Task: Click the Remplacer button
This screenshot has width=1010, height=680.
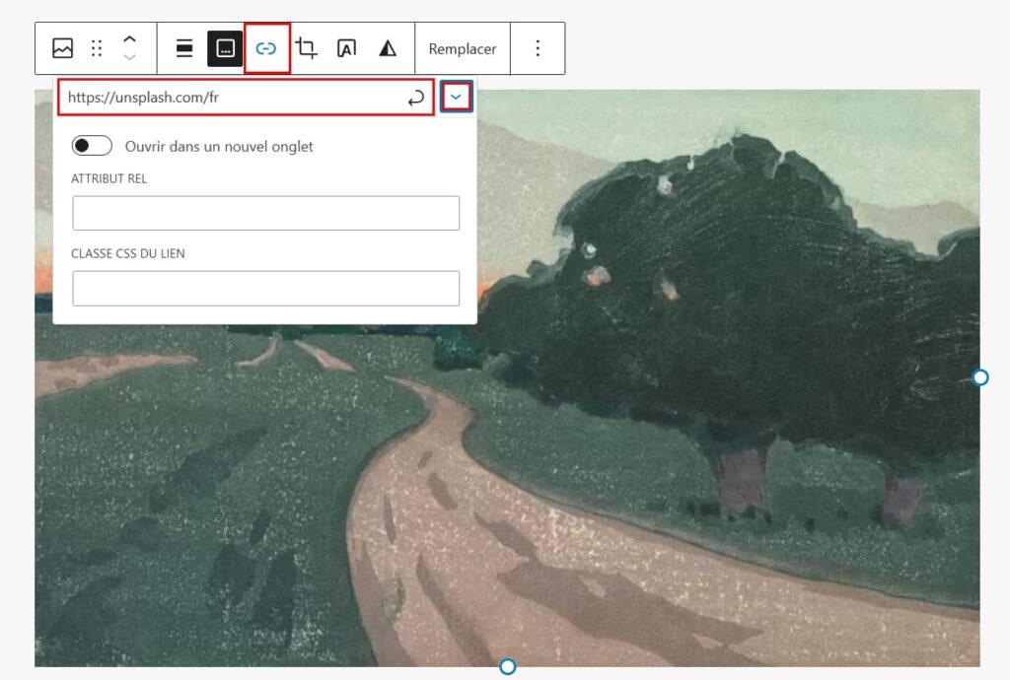Action: (x=463, y=47)
